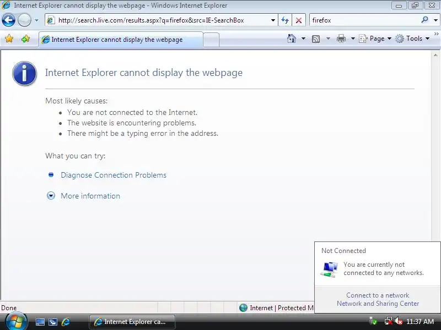
Task: Open the Page menu
Action: 375,38
